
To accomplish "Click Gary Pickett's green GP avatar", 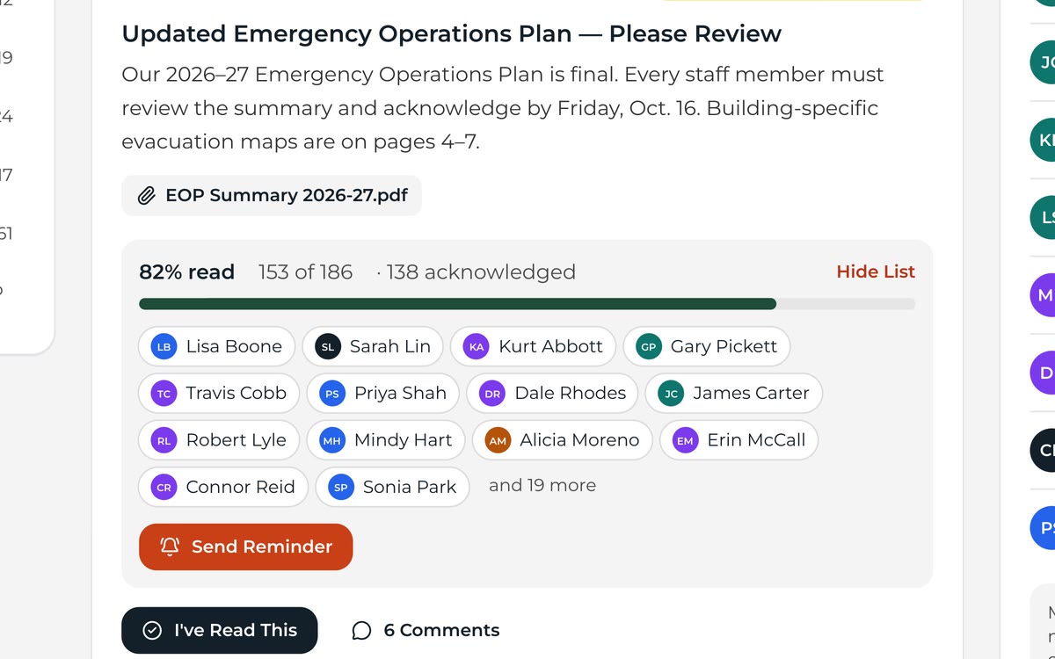I will click(x=648, y=346).
